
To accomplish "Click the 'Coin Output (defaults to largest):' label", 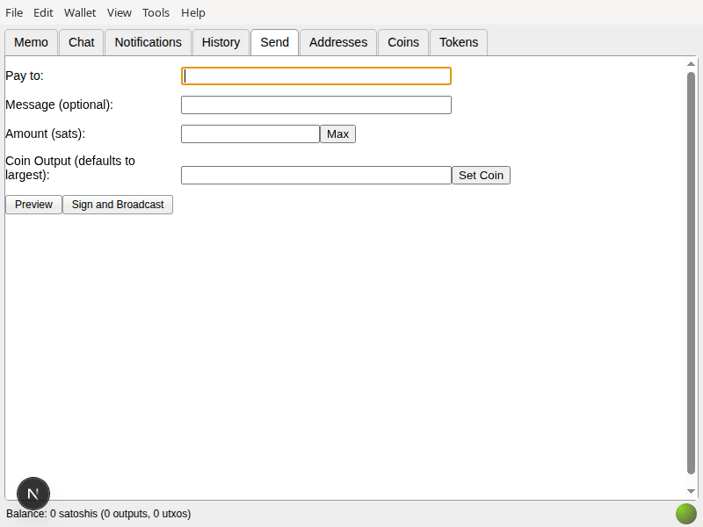I will [70, 168].
